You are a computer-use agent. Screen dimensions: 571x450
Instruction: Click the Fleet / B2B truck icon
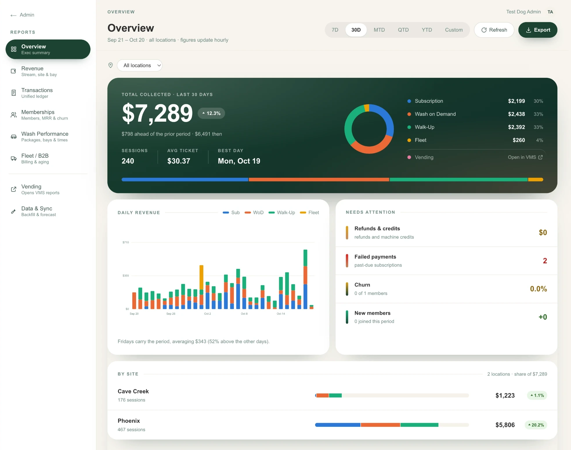pos(13,159)
